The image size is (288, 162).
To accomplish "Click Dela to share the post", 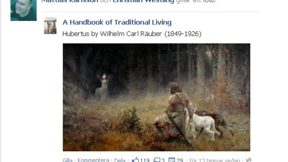I will [120, 160].
